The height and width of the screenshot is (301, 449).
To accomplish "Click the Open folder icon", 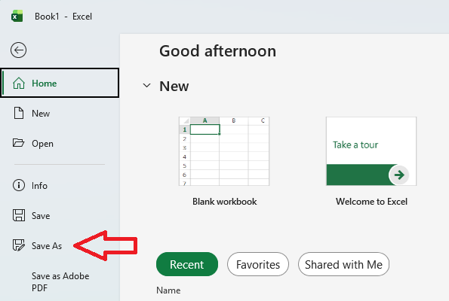I will point(19,143).
